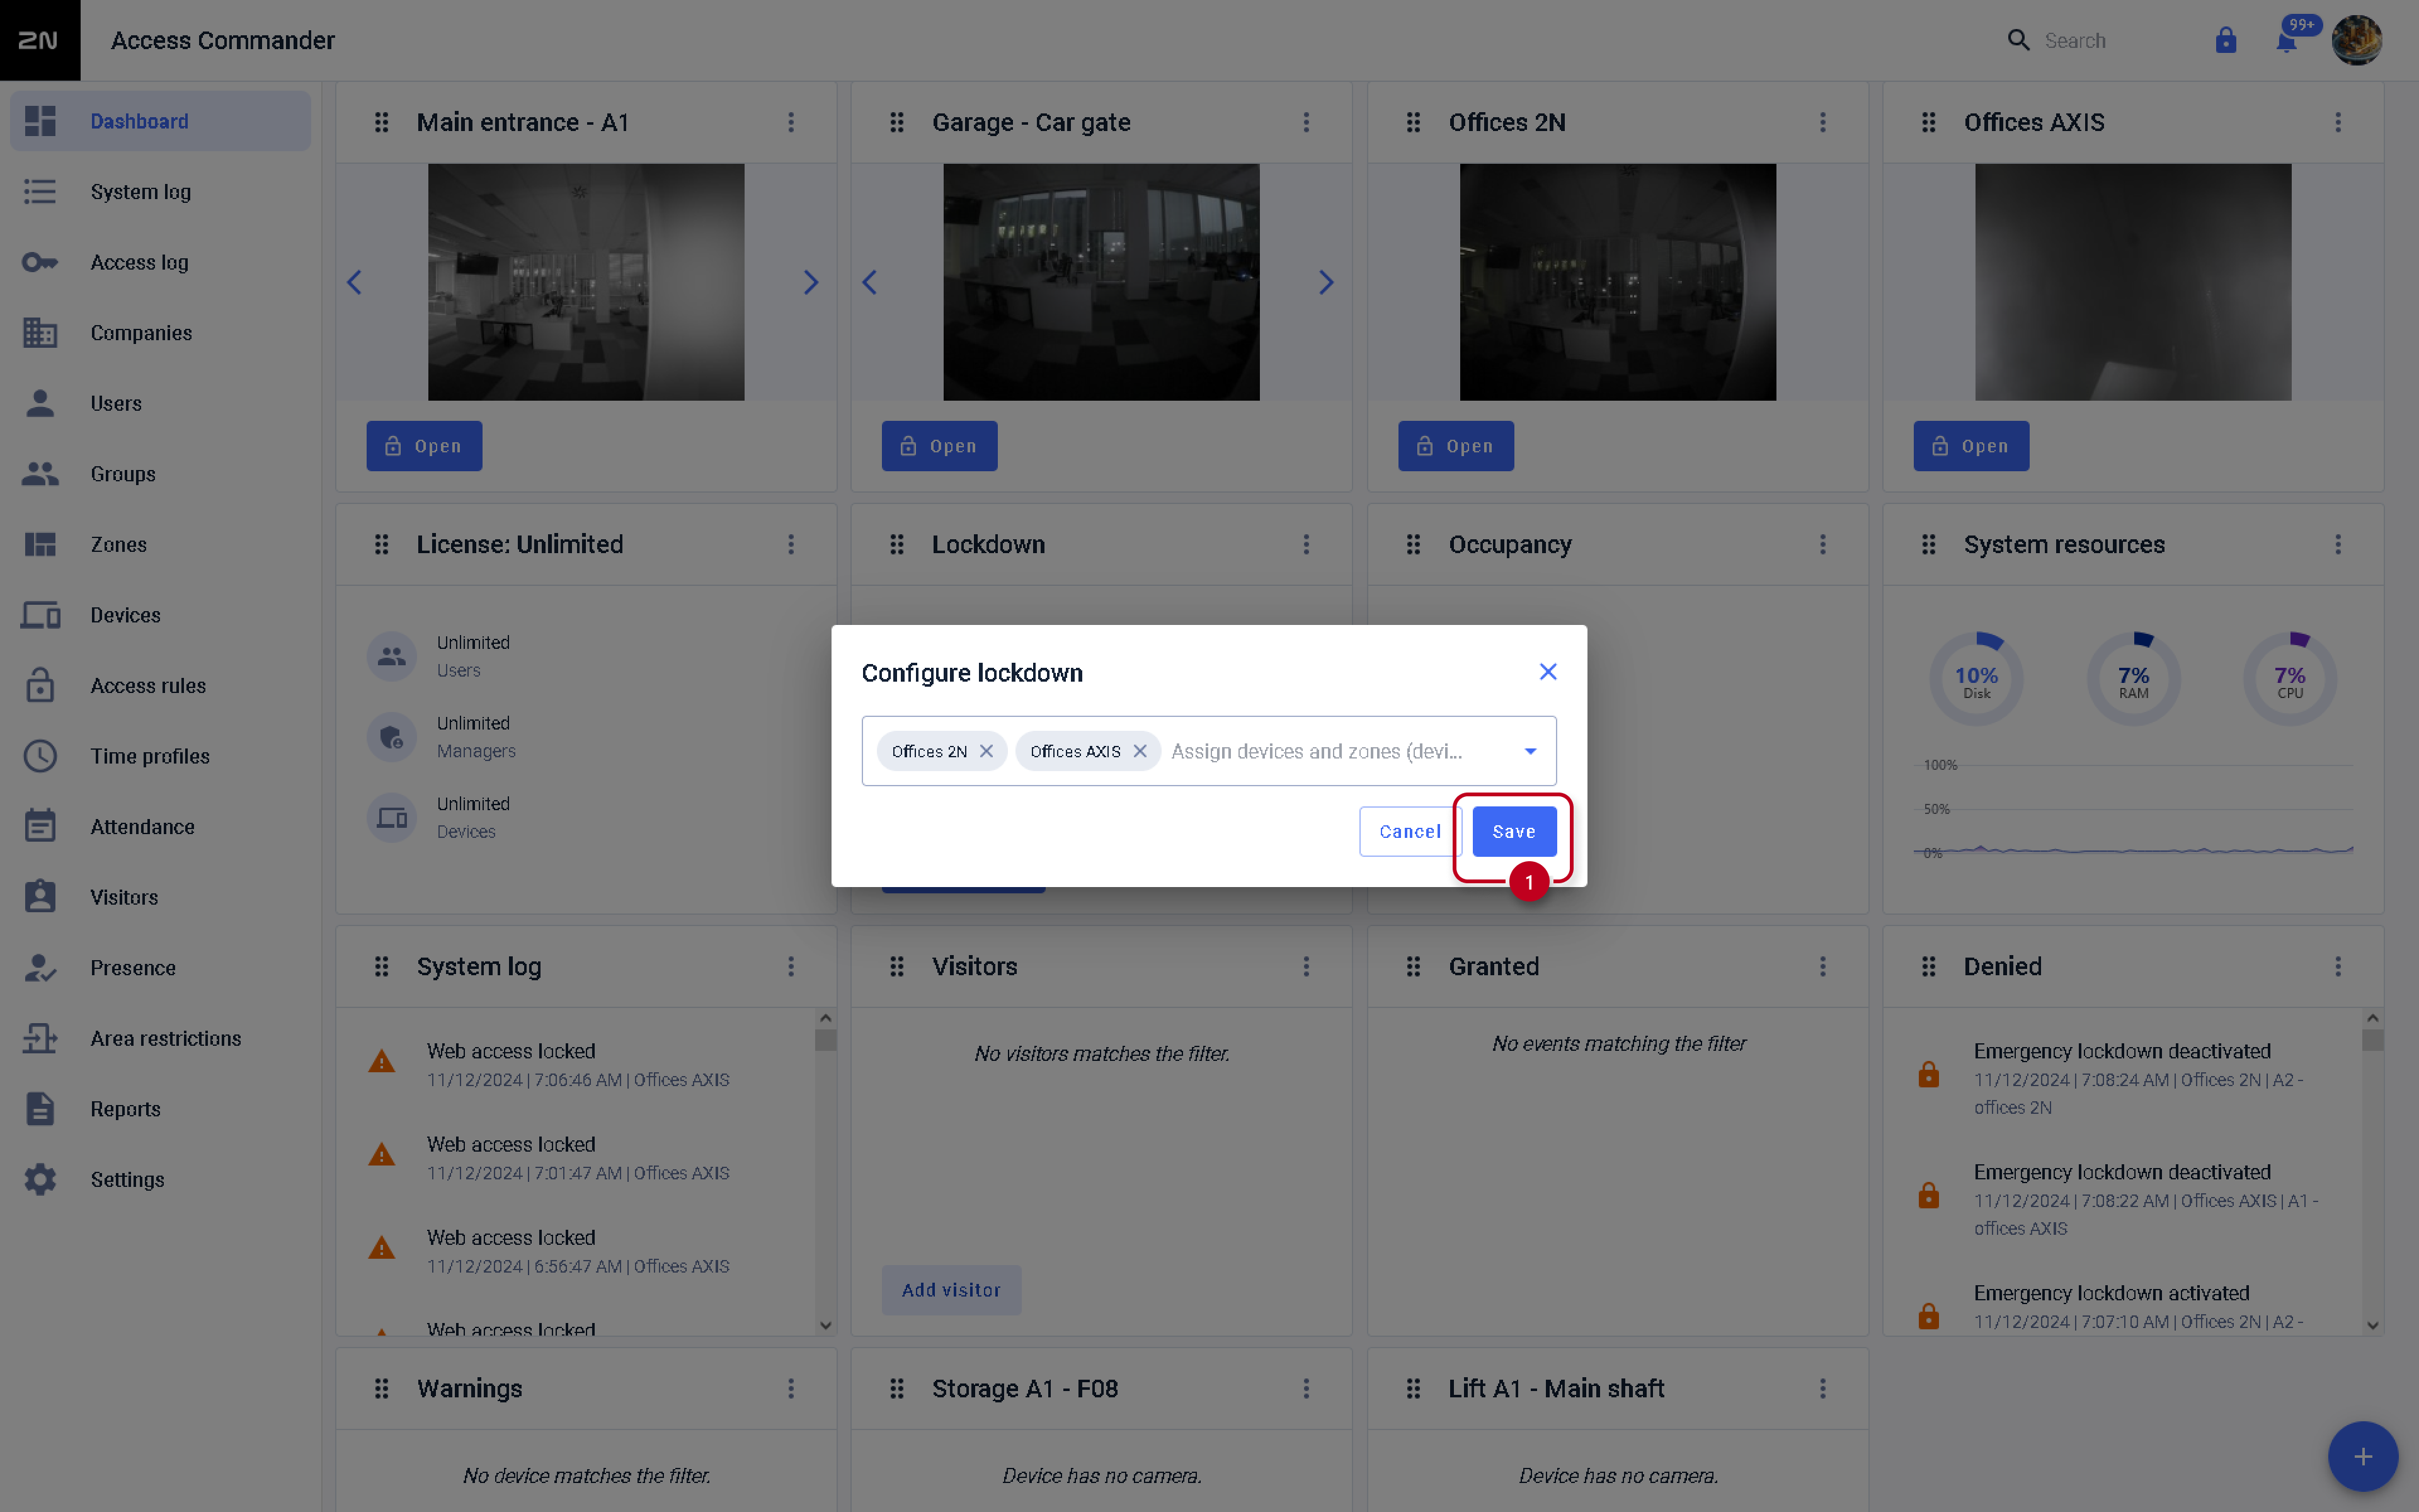Open Area restrictions in the sidebar
This screenshot has height=1512, width=2419.
click(x=160, y=1039)
